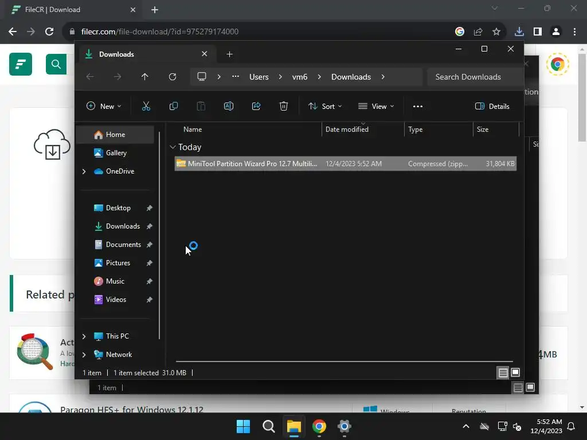Expand the Network tree node
The height and width of the screenshot is (440, 587).
tap(84, 355)
